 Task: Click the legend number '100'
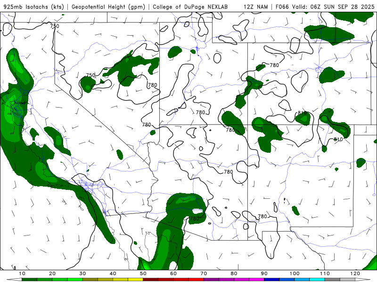pyautogui.click(x=295, y=274)
